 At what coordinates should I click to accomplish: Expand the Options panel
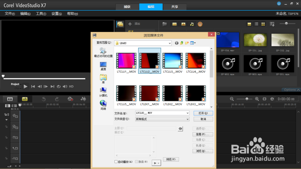(292, 90)
